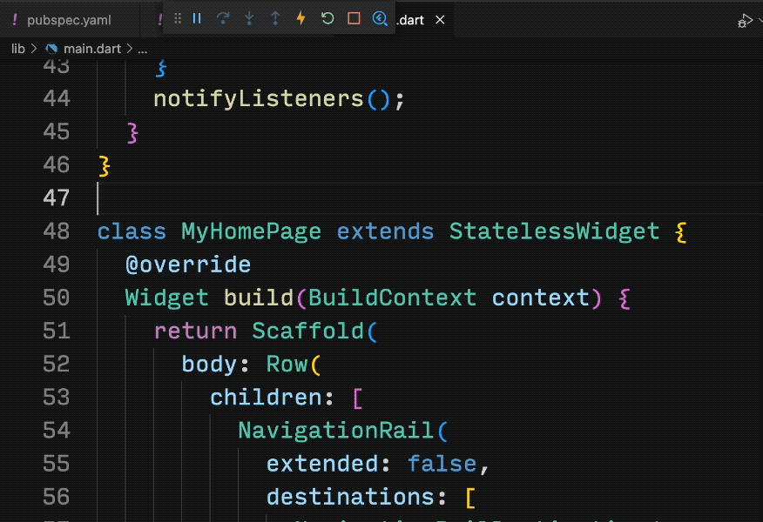Click the Run and Debug icon at top right

[744, 21]
